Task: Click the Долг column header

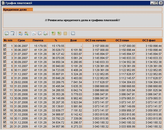Action: (x=73, y=40)
